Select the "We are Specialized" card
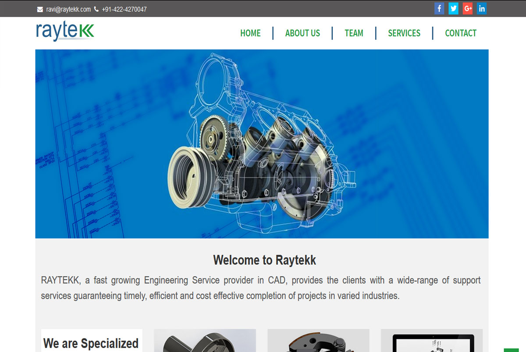 [x=91, y=341]
